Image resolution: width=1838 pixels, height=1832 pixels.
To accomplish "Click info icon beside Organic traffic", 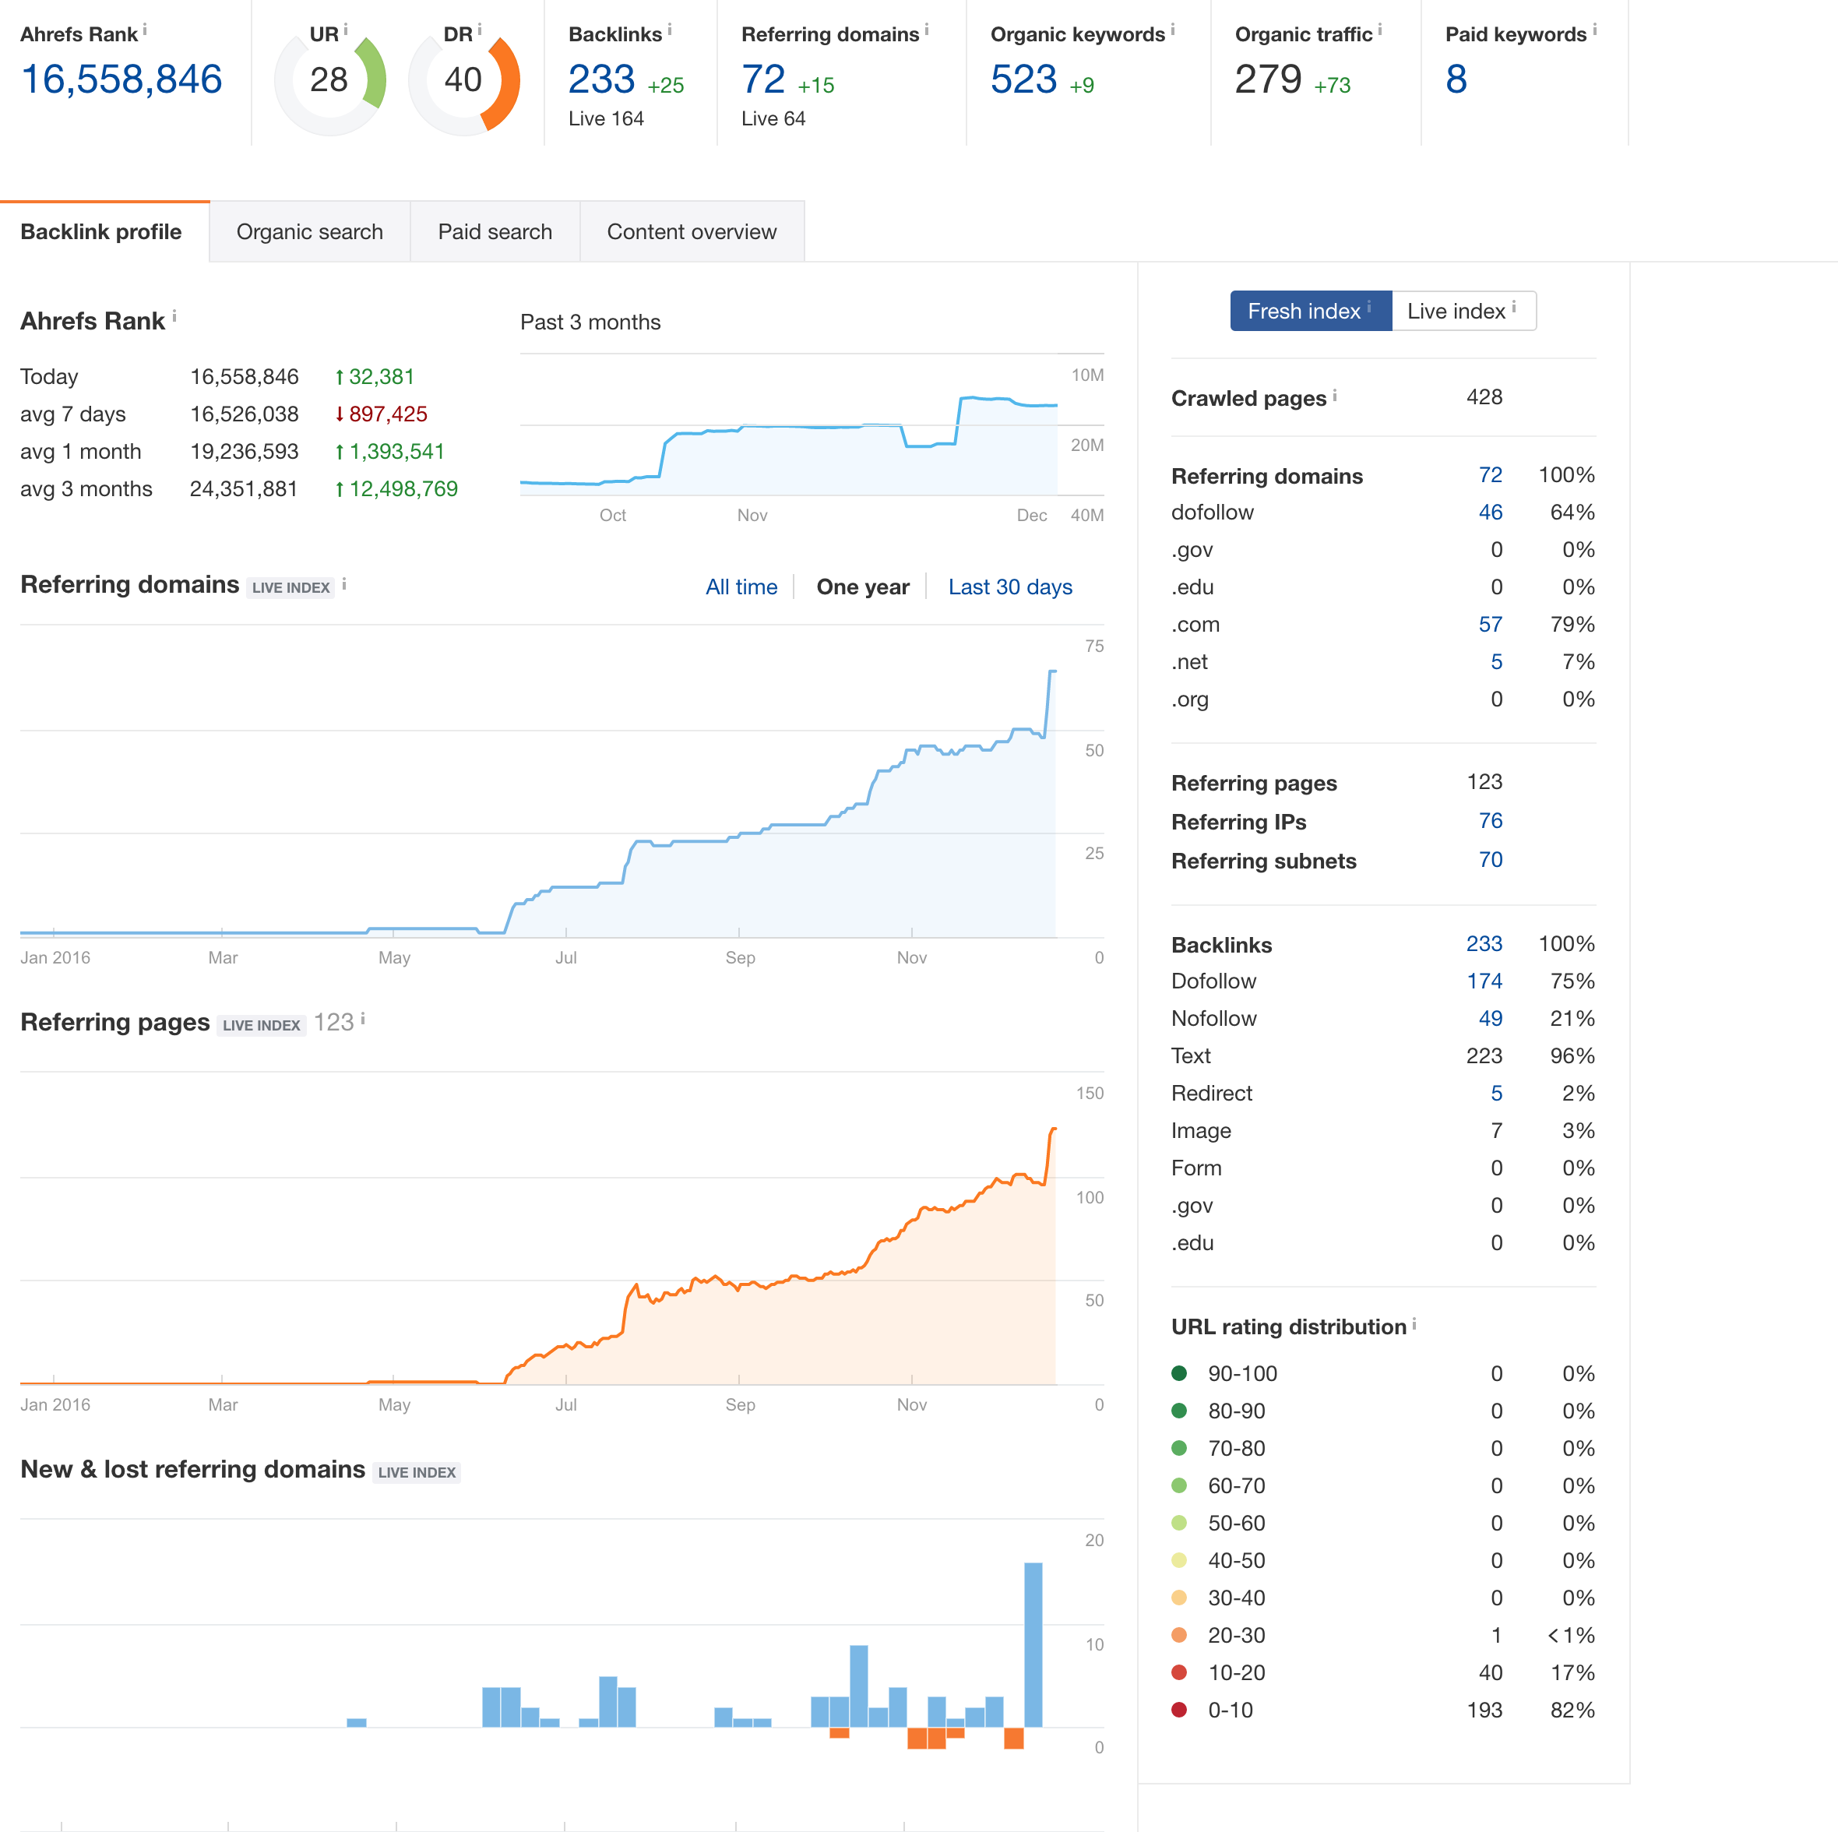I will (x=1379, y=30).
